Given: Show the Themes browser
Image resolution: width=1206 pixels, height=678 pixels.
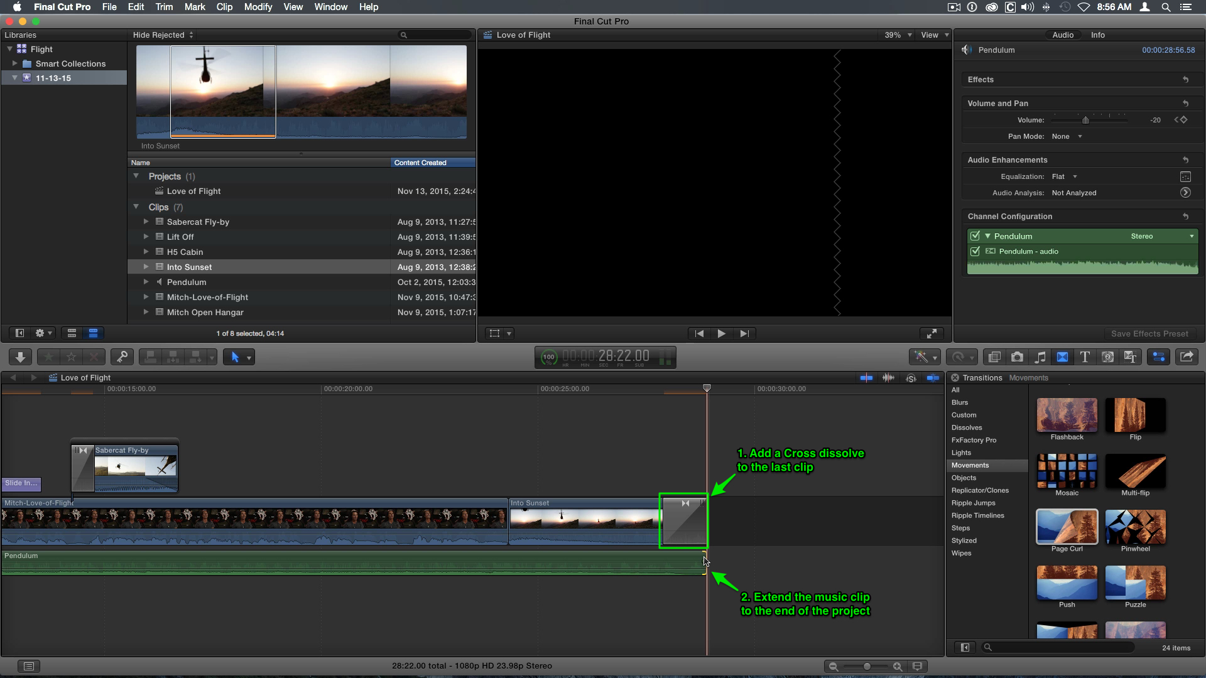Looking at the screenshot, I should (x=1131, y=357).
